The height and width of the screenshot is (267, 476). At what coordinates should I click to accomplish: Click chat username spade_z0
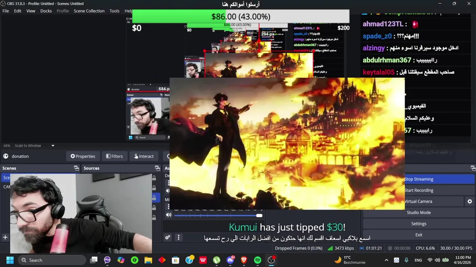coord(377,36)
